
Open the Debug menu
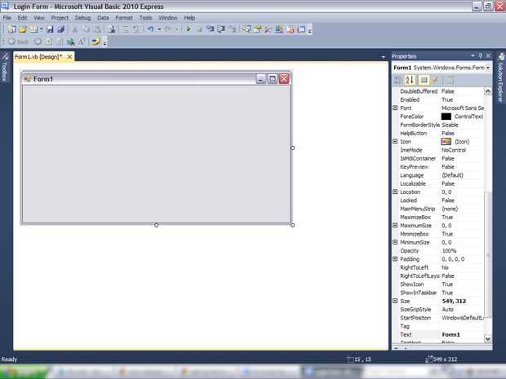(x=82, y=18)
